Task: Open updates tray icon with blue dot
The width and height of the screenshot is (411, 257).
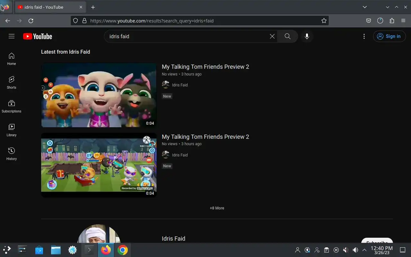Action: pos(307,250)
